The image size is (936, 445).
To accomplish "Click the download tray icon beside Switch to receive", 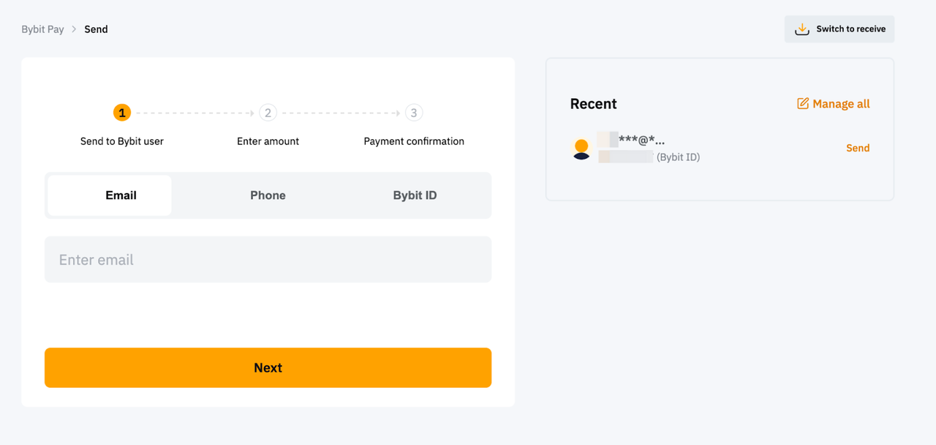I will pyautogui.click(x=801, y=29).
